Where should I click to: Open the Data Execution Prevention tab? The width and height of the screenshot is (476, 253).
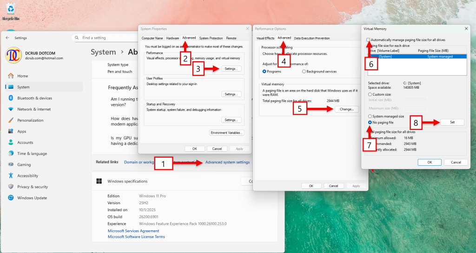(312, 38)
